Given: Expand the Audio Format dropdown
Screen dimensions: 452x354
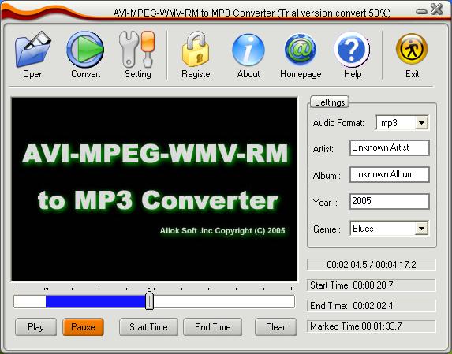Looking at the screenshot, I should tap(421, 123).
